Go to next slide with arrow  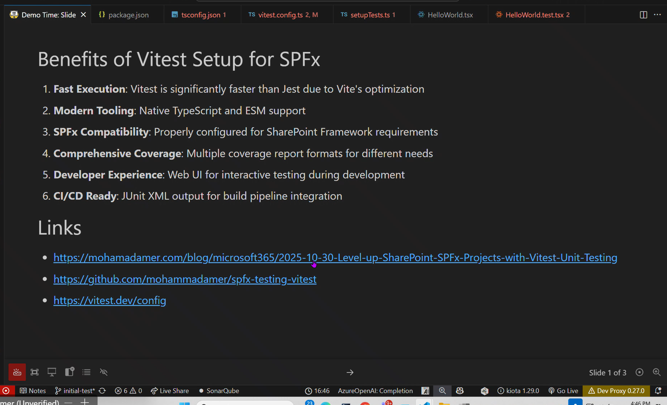pos(350,373)
